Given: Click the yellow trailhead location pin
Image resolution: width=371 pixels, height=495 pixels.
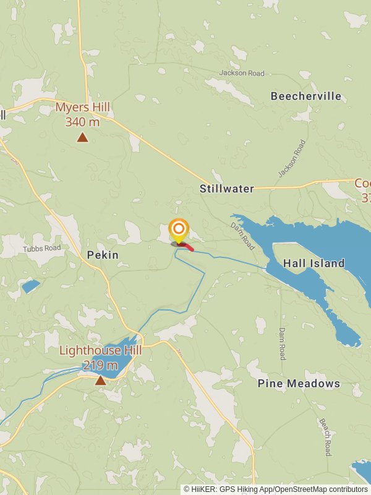Looking at the screenshot, I should (x=179, y=231).
